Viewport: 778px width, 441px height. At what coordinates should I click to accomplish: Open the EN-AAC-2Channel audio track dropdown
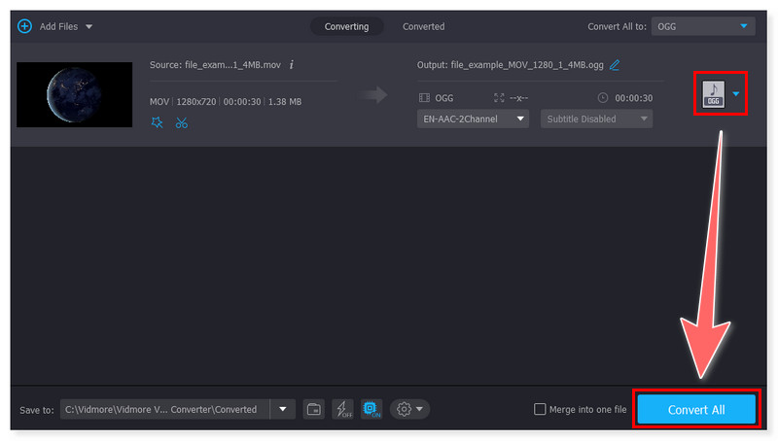tap(473, 119)
